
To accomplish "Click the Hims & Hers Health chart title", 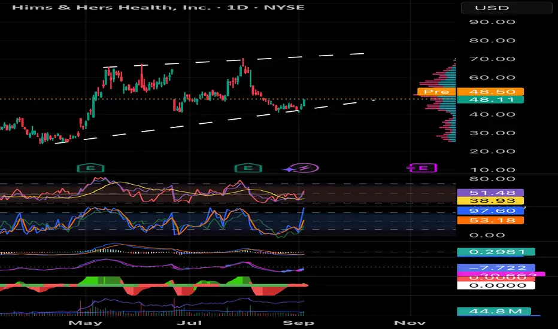I will coord(159,7).
